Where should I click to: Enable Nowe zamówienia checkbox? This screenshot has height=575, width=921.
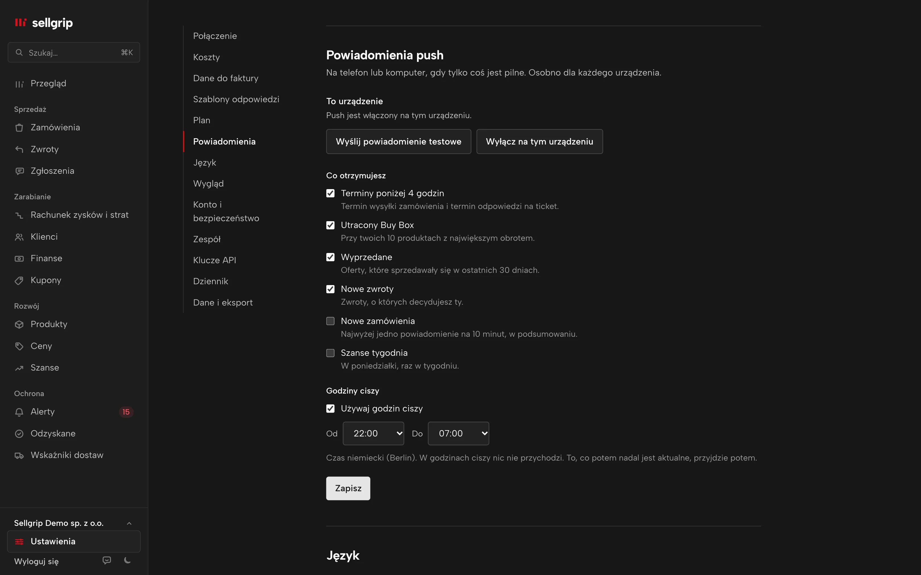tap(330, 321)
